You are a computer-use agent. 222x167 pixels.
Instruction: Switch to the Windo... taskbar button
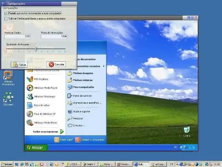pos(124,164)
